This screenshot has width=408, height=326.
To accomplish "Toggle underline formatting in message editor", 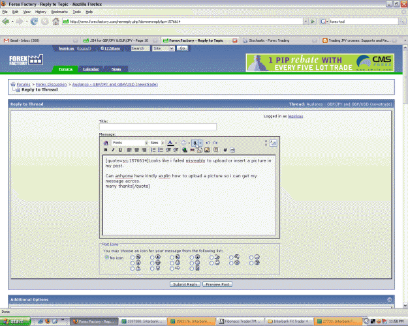I will [x=120, y=150].
